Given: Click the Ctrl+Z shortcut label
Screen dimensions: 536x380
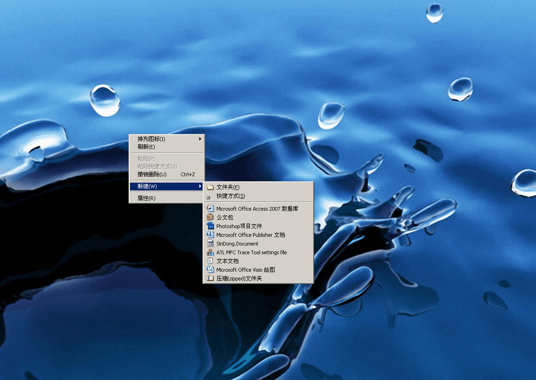Looking at the screenshot, I should [x=188, y=174].
